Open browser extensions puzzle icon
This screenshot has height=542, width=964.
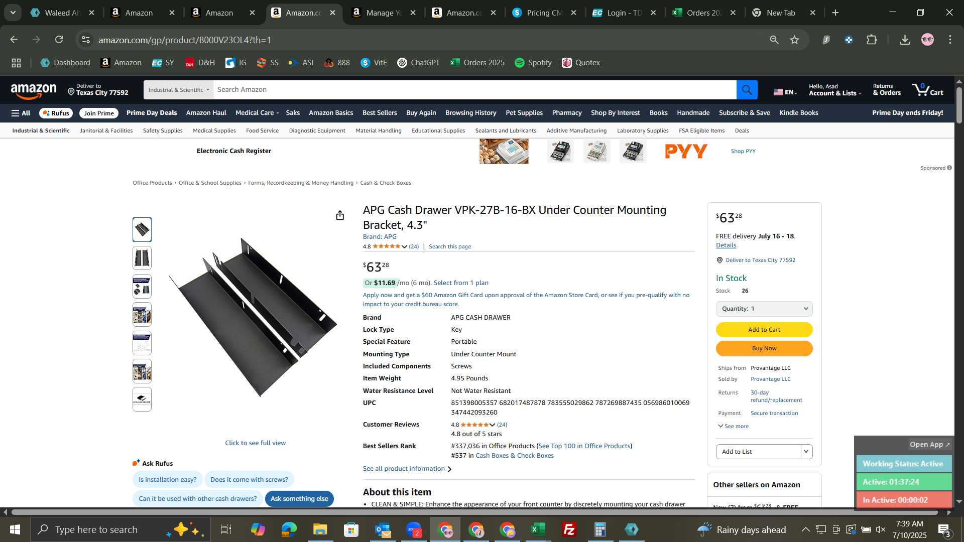872,40
